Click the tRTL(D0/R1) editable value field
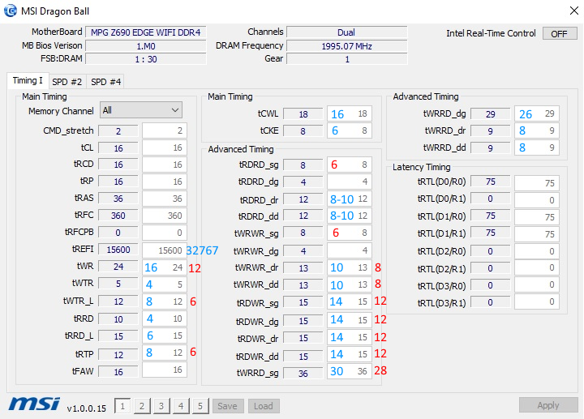Image resolution: width=584 pixels, height=419 pixels. [x=537, y=200]
